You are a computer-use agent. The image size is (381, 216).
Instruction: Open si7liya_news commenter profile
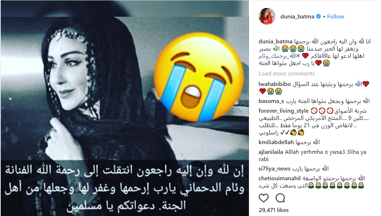(275, 169)
